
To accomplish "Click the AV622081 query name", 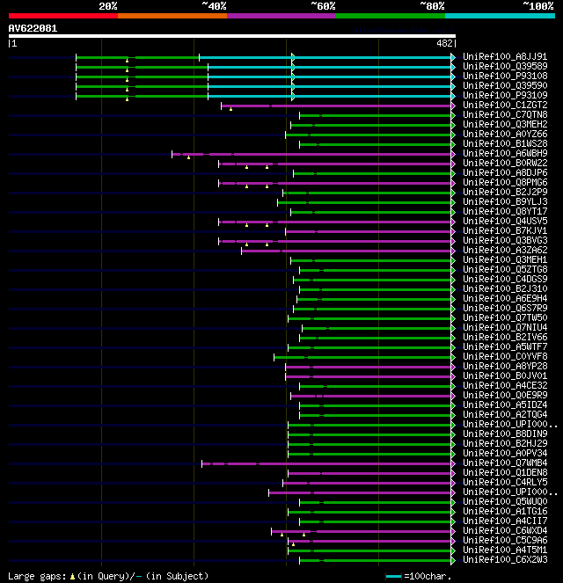I will [x=33, y=29].
